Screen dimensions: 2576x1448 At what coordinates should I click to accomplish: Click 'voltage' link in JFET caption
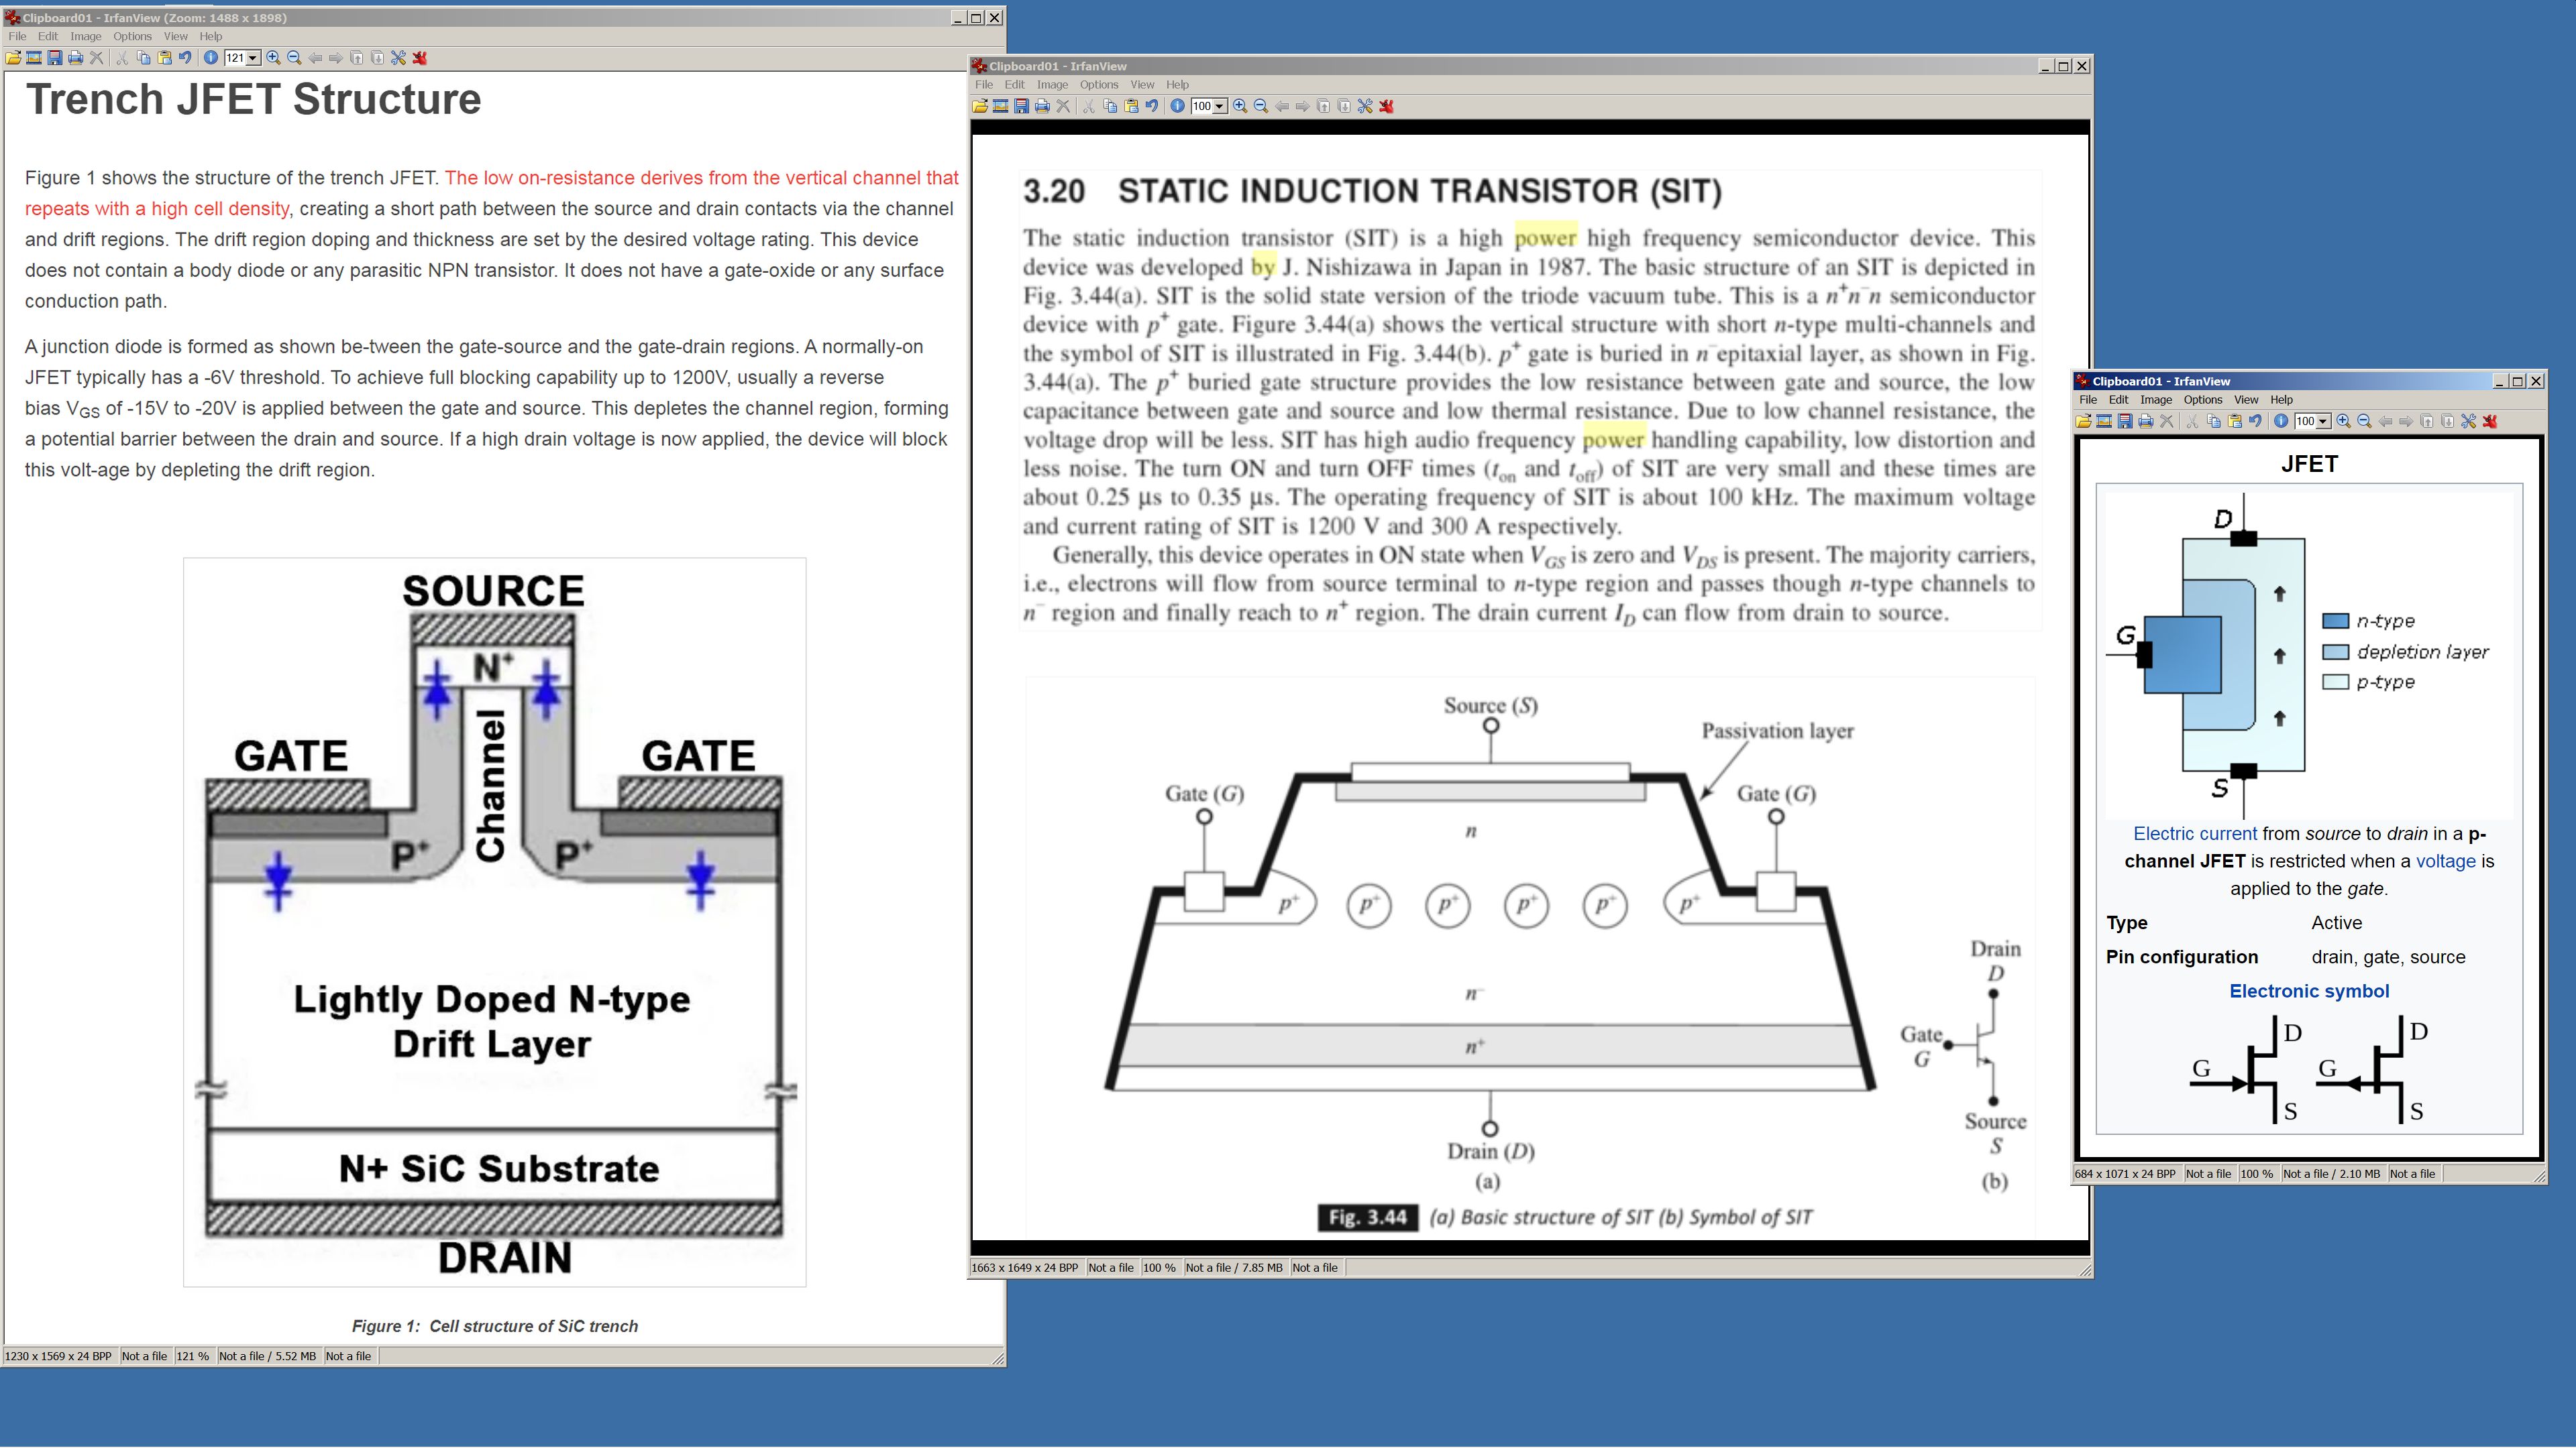coord(2445,861)
